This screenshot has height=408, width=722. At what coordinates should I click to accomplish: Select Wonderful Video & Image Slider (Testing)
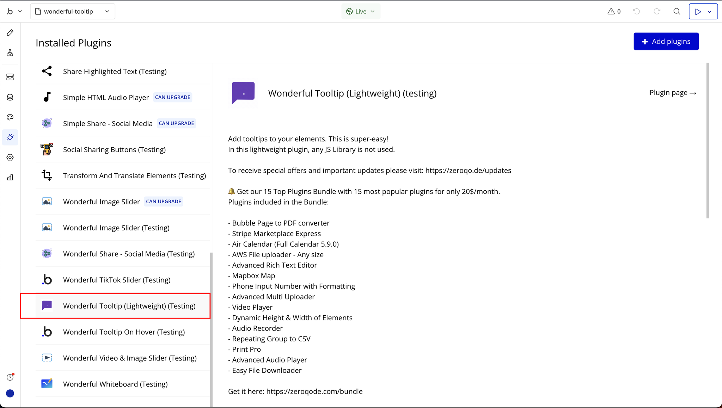[x=123, y=358]
